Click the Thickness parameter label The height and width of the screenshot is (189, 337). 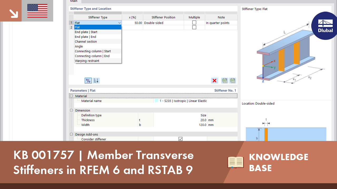point(88,120)
